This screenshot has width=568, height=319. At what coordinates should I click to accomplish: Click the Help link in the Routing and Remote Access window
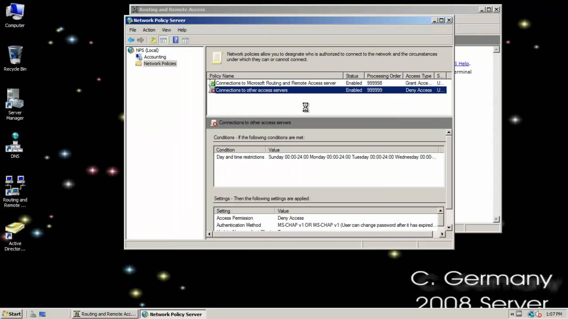(462, 63)
